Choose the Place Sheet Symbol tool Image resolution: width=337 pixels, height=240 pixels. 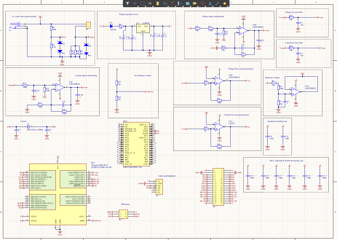[188, 3]
